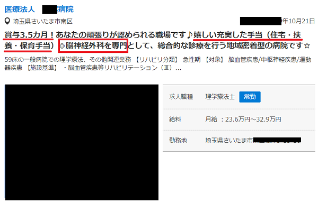This screenshot has width=318, height=203.
Task: Click the 埼玉県さいたま市南区 location text
Action: [x=43, y=21]
